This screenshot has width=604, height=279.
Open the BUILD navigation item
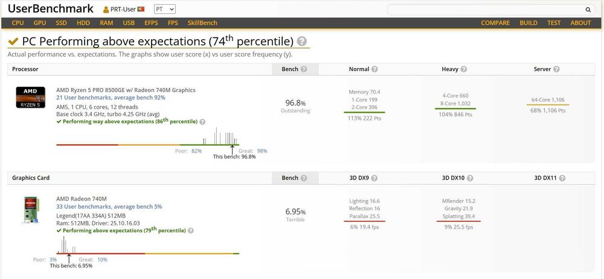click(x=528, y=23)
